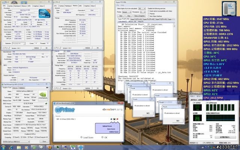240x150 pixels.
Task: Click OK in CPU-Z Memory window
Action: click(x=97, y=48)
